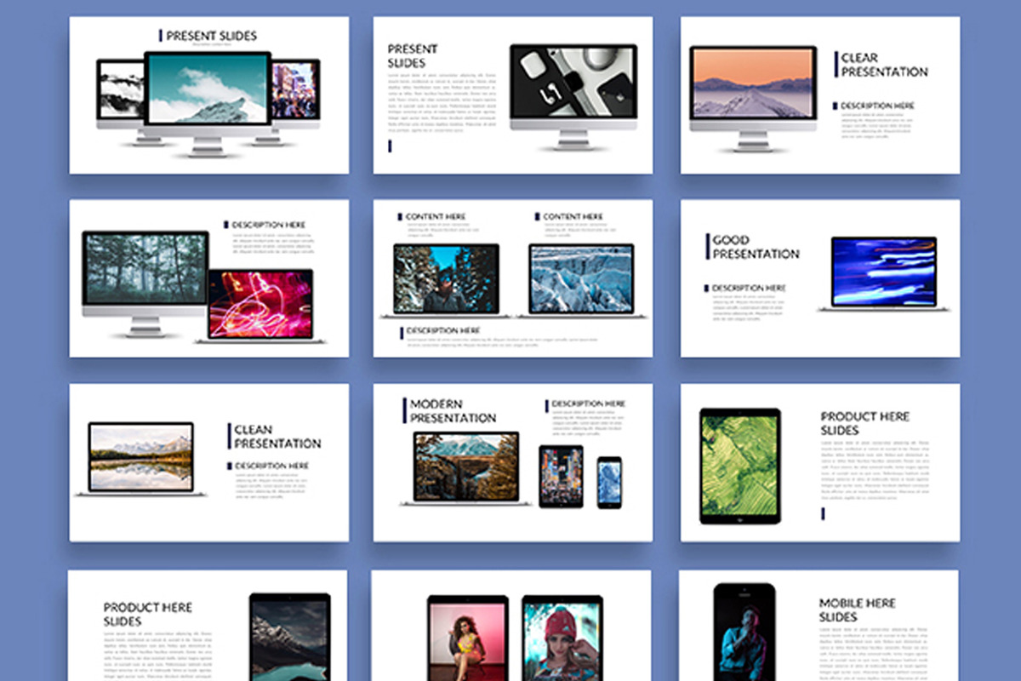The image size is (1021, 681).
Task: Select the 'CLEAR PRESENTATION' heading
Action: (x=884, y=65)
